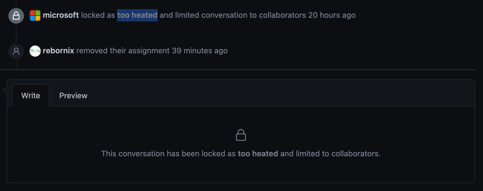Click the "39 minutes ago" timestamp
This screenshot has height=191, width=483.
pos(200,51)
